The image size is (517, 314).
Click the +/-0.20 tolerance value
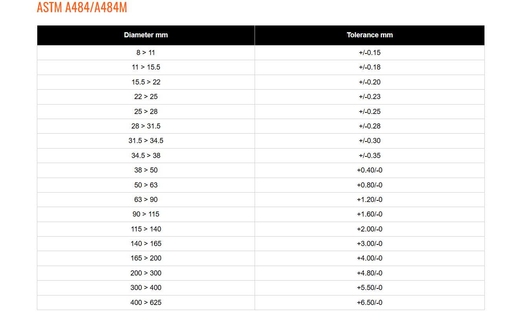369,82
